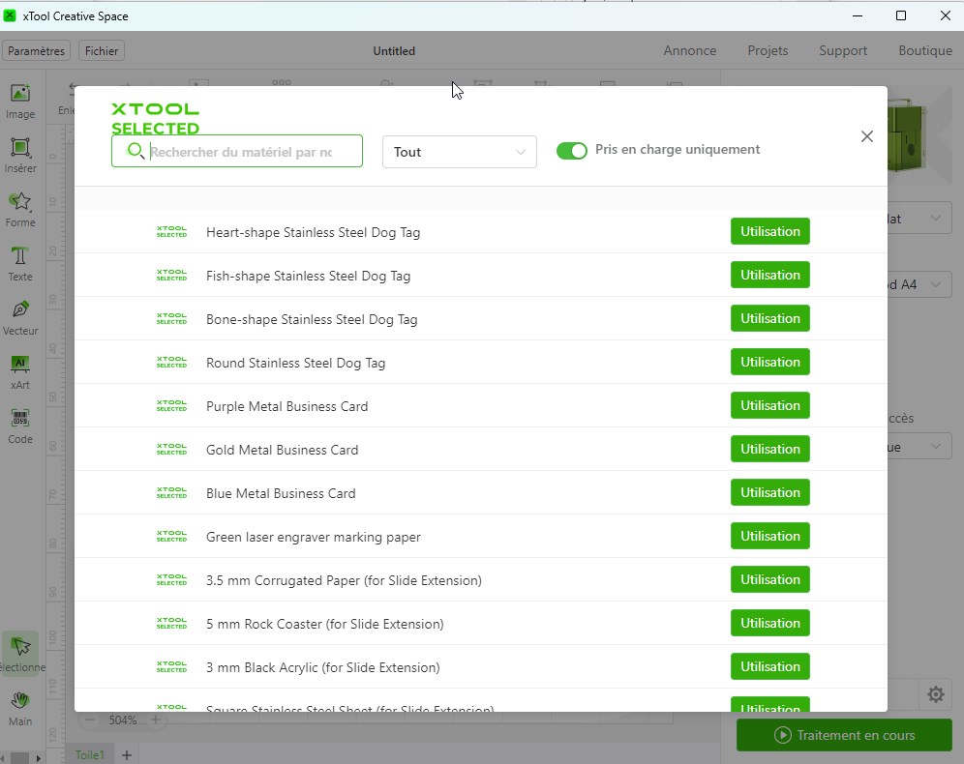The image size is (964, 764).
Task: Choose the Forme star tool
Action: [20, 210]
